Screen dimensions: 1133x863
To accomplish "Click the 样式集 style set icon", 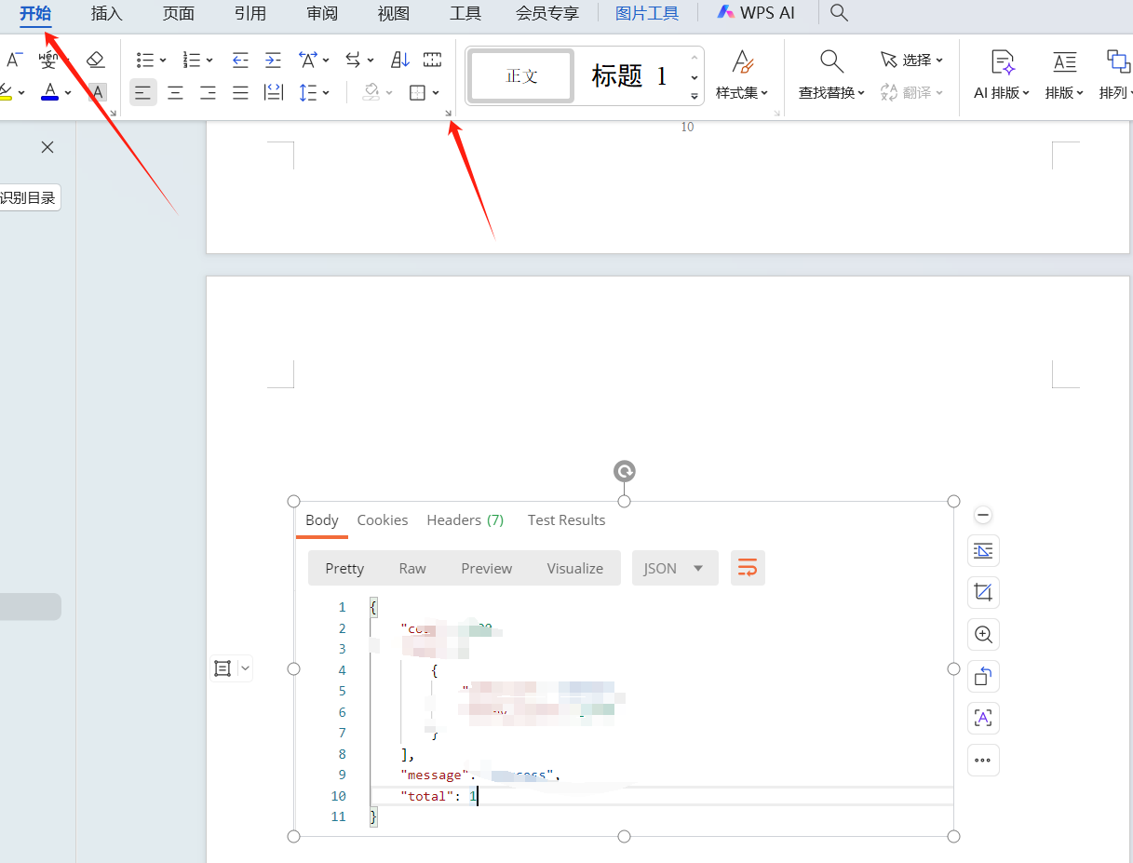I will (x=742, y=62).
